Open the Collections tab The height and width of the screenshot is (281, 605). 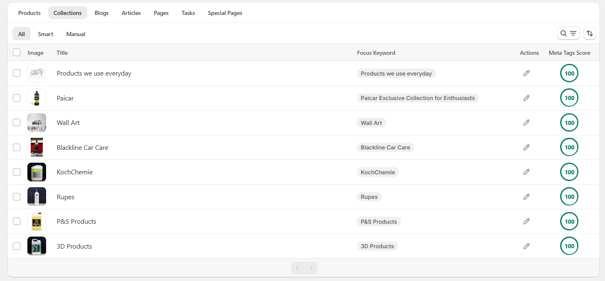click(x=68, y=13)
